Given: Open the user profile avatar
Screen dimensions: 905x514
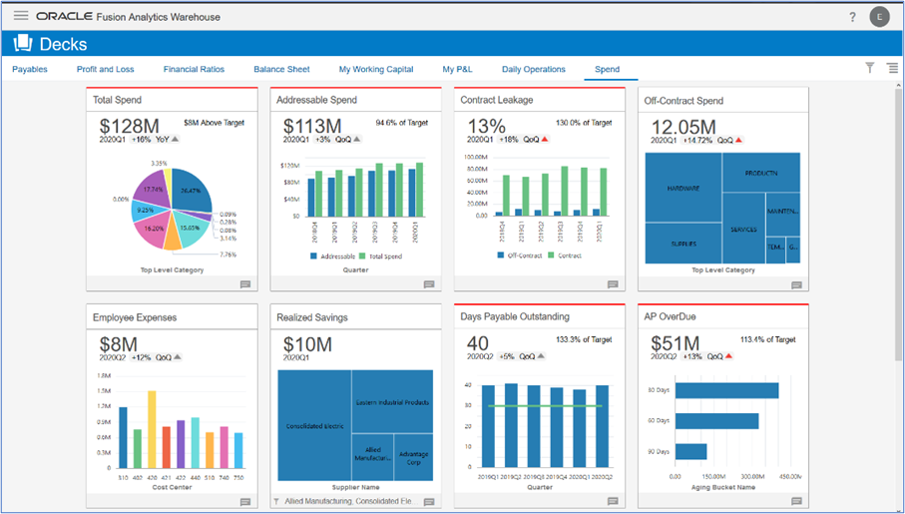Looking at the screenshot, I should click(x=880, y=17).
